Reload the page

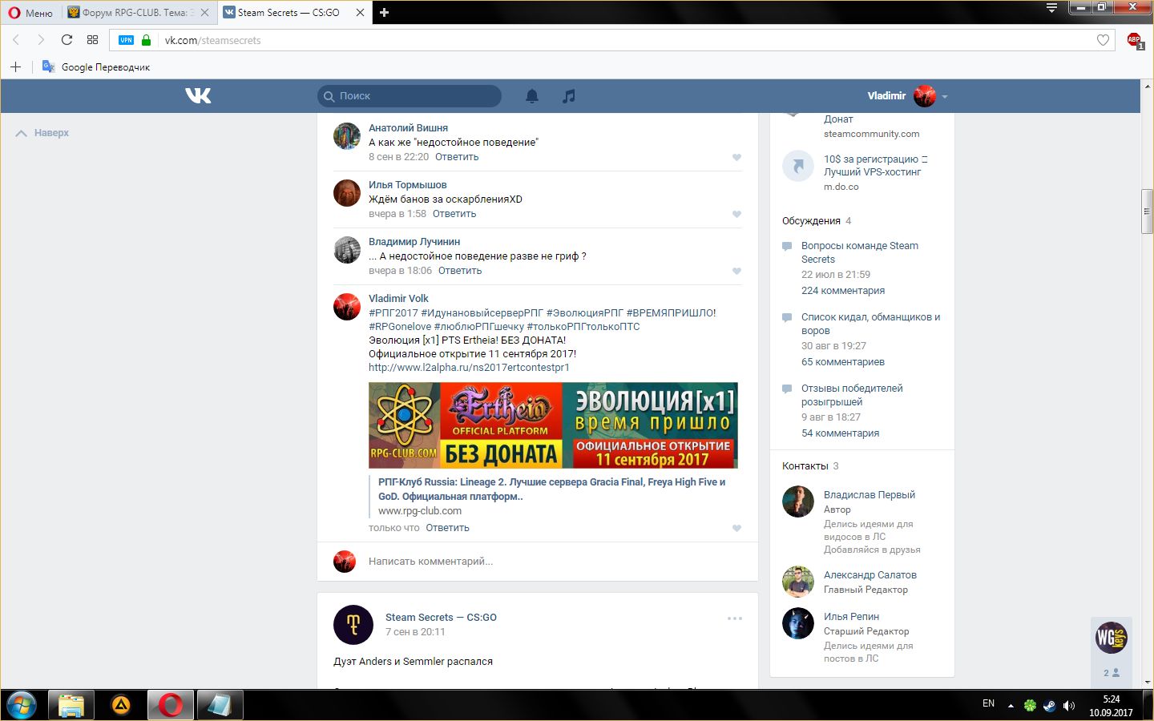pyautogui.click(x=67, y=40)
